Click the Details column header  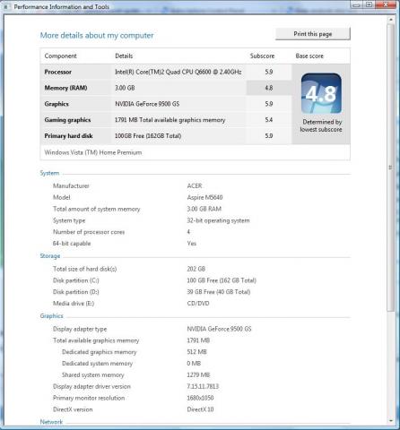124,56
